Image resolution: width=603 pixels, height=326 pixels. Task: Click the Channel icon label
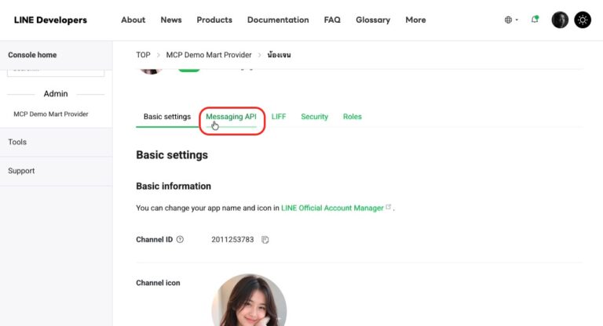158,283
